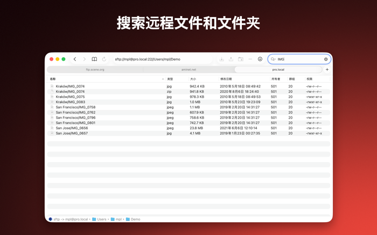The height and width of the screenshot is (235, 377).
Task: Click the sftp address path field
Action: click(163, 59)
